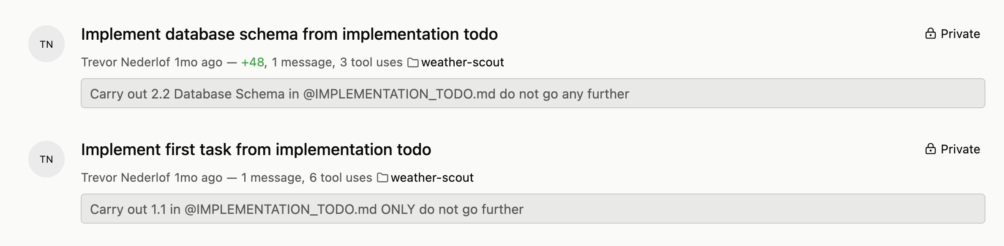Open thread "Implement first task from implementation todo"
The width and height of the screenshot is (1004, 246).
tap(256, 150)
